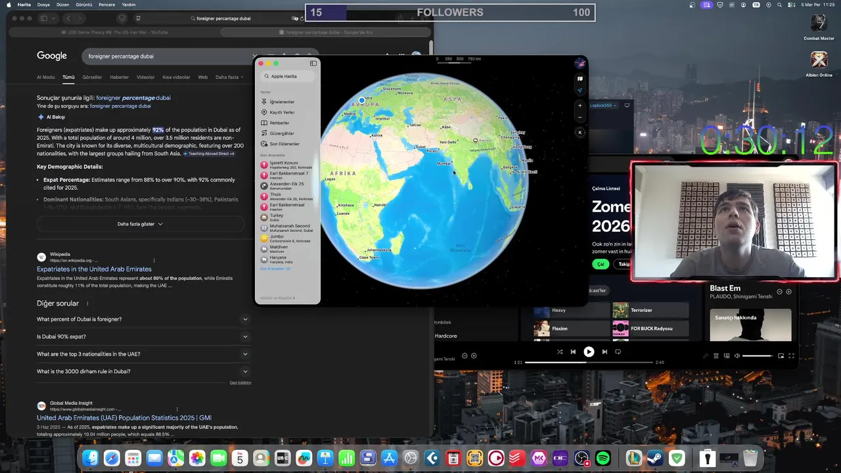Open the profile avatar in Maps
Viewport: 841px width, 473px height.
580,64
